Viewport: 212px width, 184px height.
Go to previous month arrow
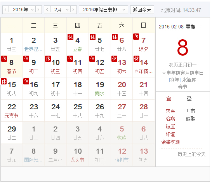47,10
